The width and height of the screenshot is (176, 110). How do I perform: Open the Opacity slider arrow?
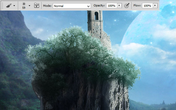click(119, 6)
